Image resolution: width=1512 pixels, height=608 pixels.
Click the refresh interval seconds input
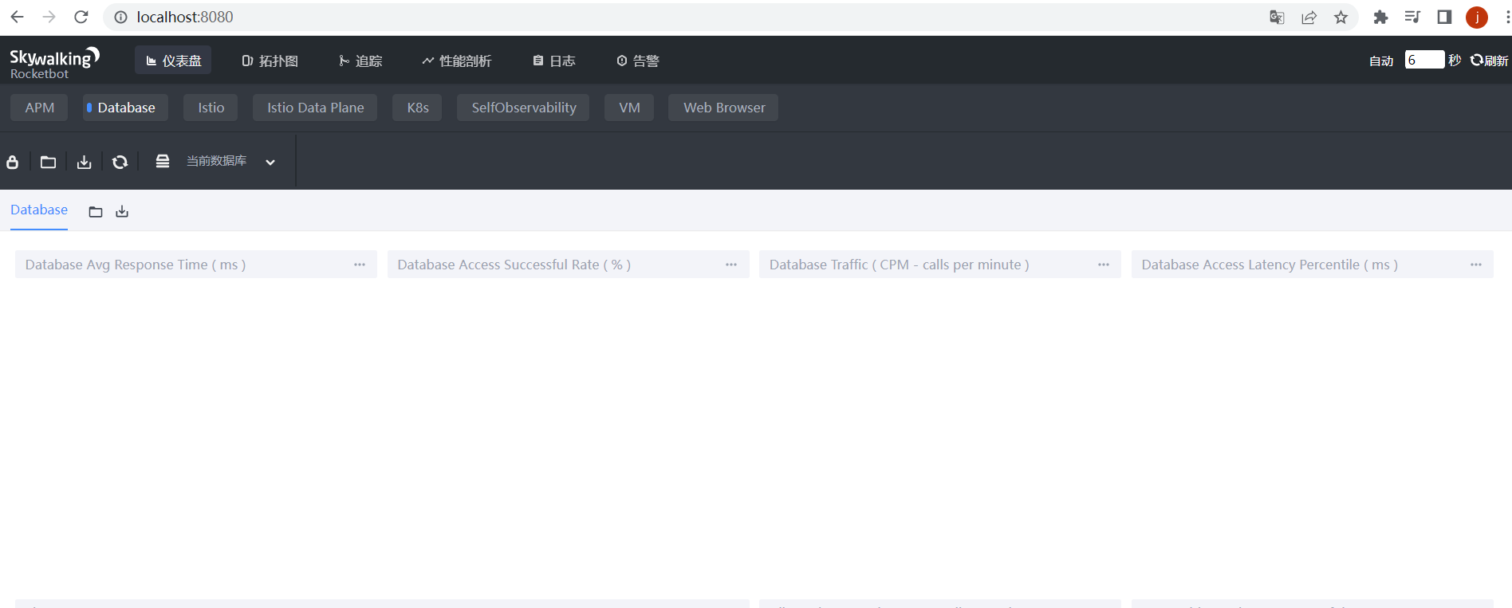pos(1424,60)
